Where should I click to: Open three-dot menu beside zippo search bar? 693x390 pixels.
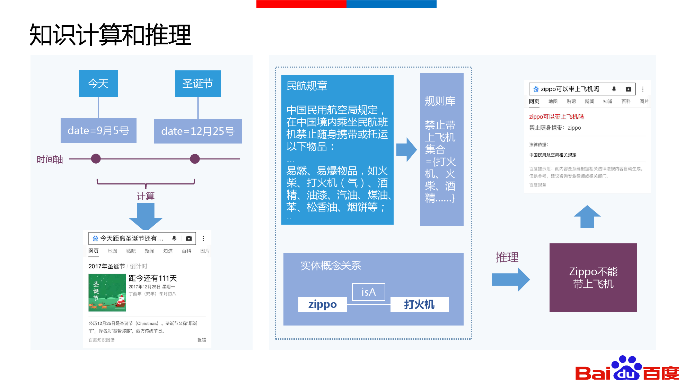point(643,89)
